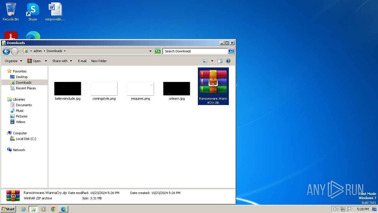Open the Share with dropdown

point(62,61)
